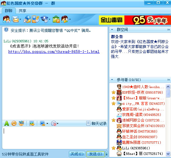This screenshot has width=171, height=158.
Task: Click the double arrow on 参与者 header
Action: [x=169, y=80]
